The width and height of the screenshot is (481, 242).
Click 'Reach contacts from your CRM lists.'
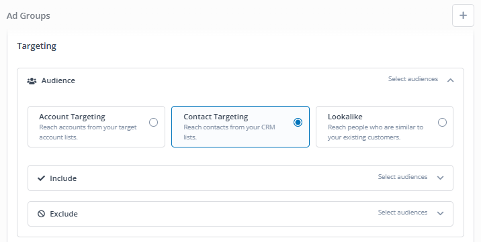point(229,132)
